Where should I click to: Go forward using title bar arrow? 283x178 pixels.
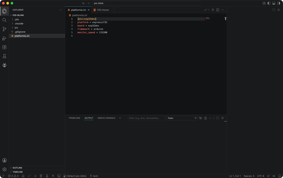coord(88,3)
